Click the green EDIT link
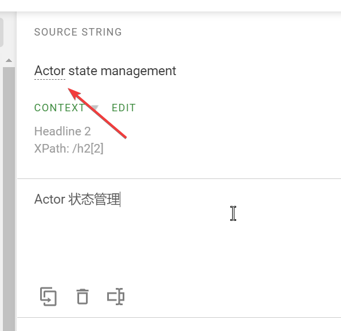The image size is (341, 331). point(124,107)
